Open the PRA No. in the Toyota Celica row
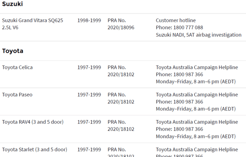 click(x=121, y=71)
